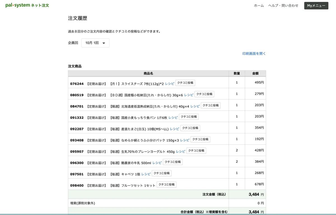Post クチコミ投稿 for 国産極小粒納豆
The width and height of the screenshot is (336, 215).
click(x=204, y=94)
